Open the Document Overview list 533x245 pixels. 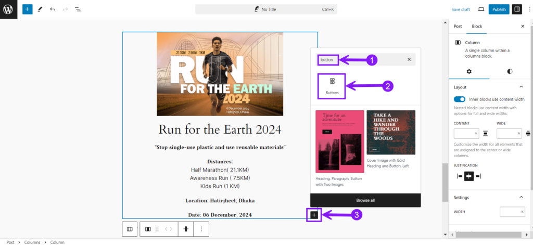(78, 9)
